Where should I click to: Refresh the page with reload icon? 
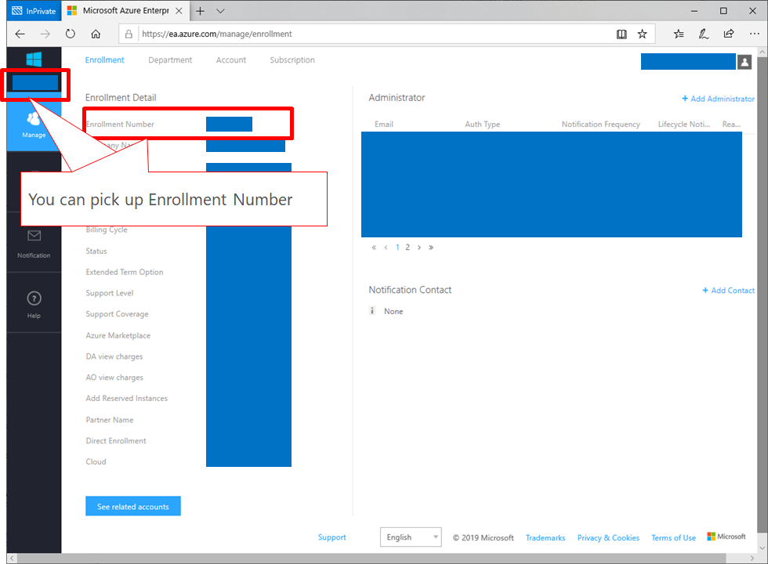click(x=71, y=34)
